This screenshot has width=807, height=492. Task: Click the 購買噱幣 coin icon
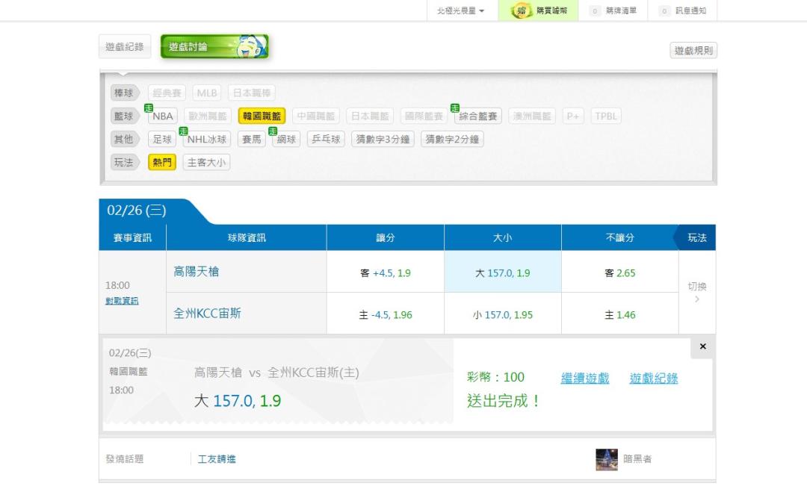click(522, 10)
